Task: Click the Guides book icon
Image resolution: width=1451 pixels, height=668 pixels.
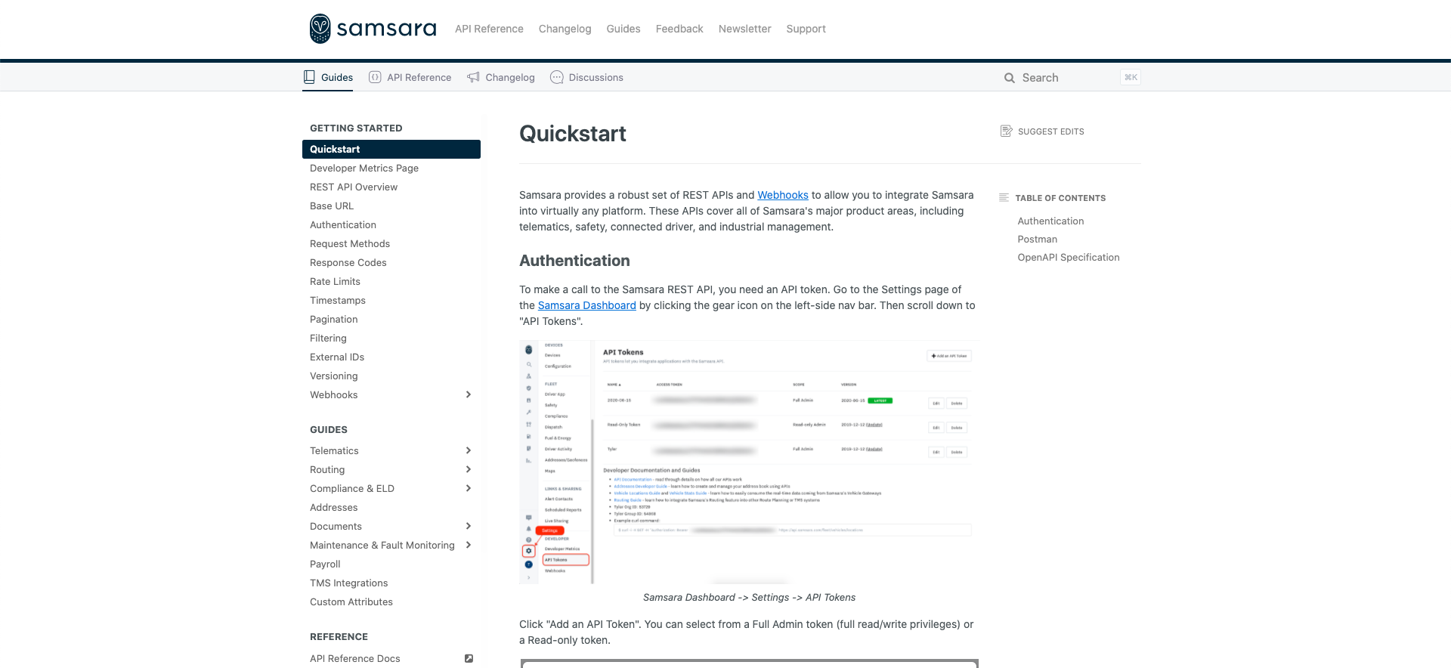Action: click(x=309, y=77)
